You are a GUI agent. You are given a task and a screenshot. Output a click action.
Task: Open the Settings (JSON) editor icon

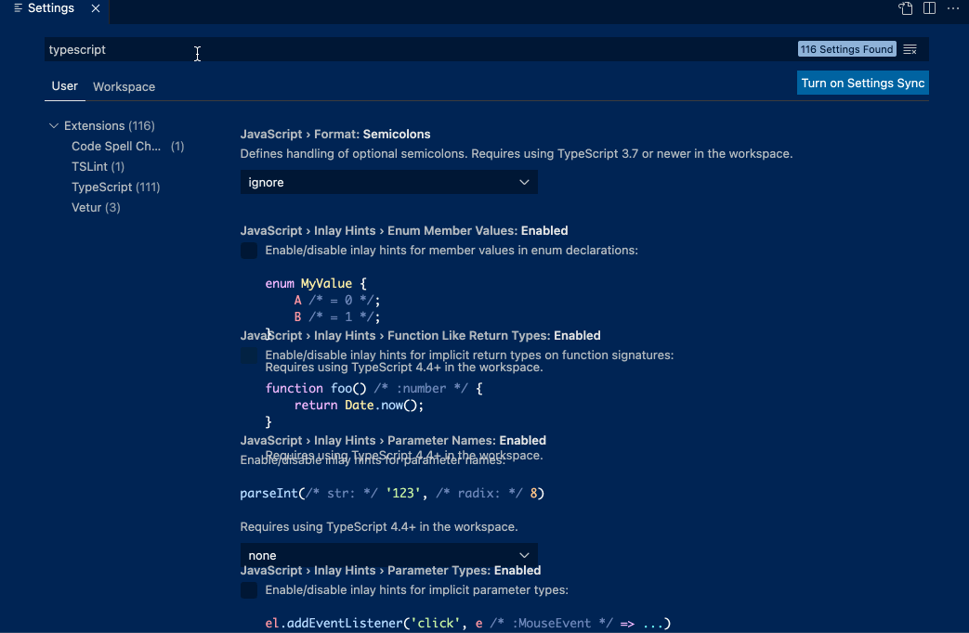click(904, 8)
